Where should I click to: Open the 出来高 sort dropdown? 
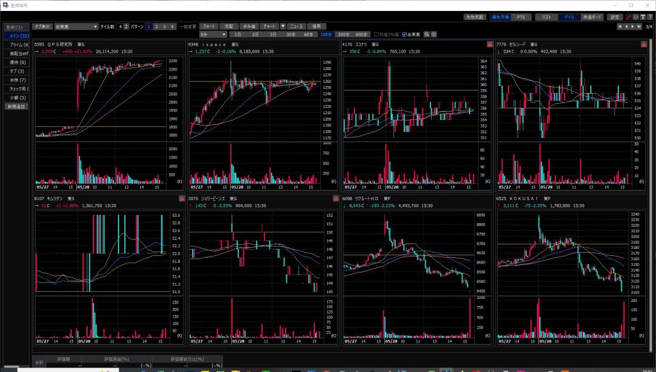(x=76, y=26)
